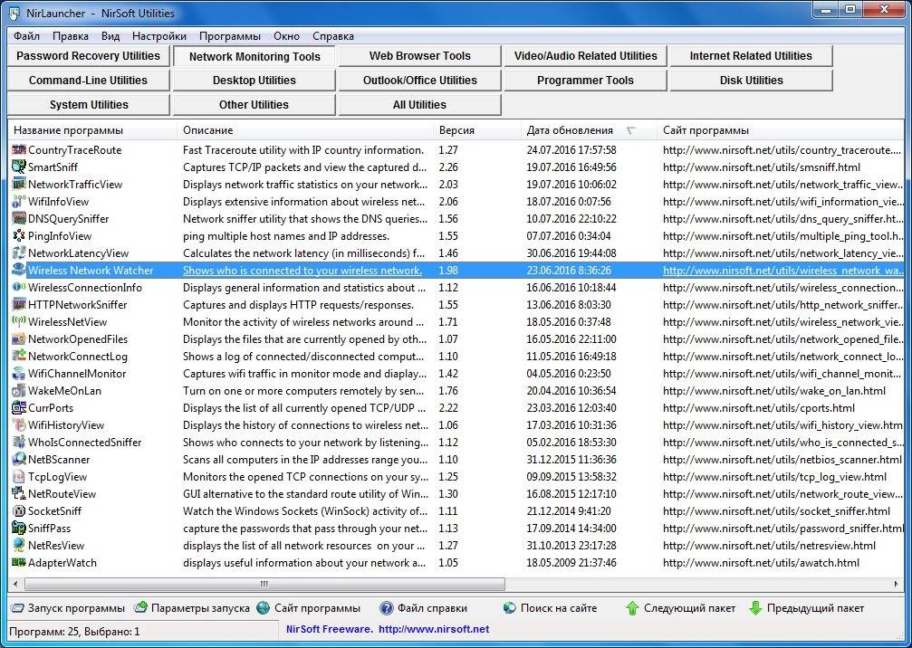Open the Настройки menu
This screenshot has width=912, height=648.
(x=159, y=36)
